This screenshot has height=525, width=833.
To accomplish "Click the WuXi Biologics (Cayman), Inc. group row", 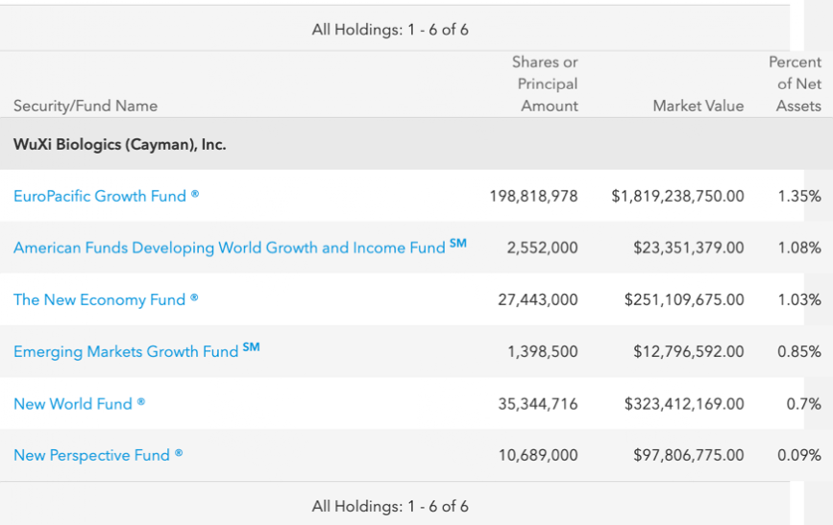I will [120, 145].
